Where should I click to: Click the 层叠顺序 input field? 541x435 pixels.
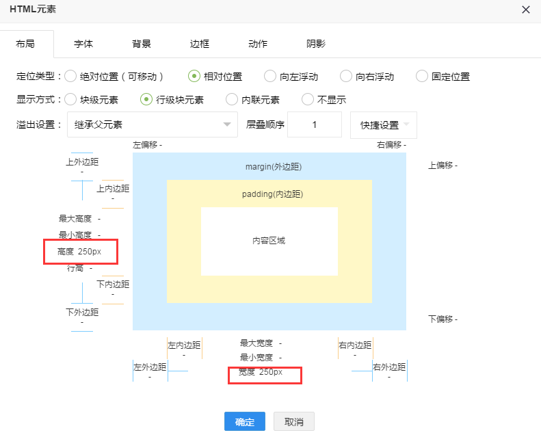(x=314, y=124)
